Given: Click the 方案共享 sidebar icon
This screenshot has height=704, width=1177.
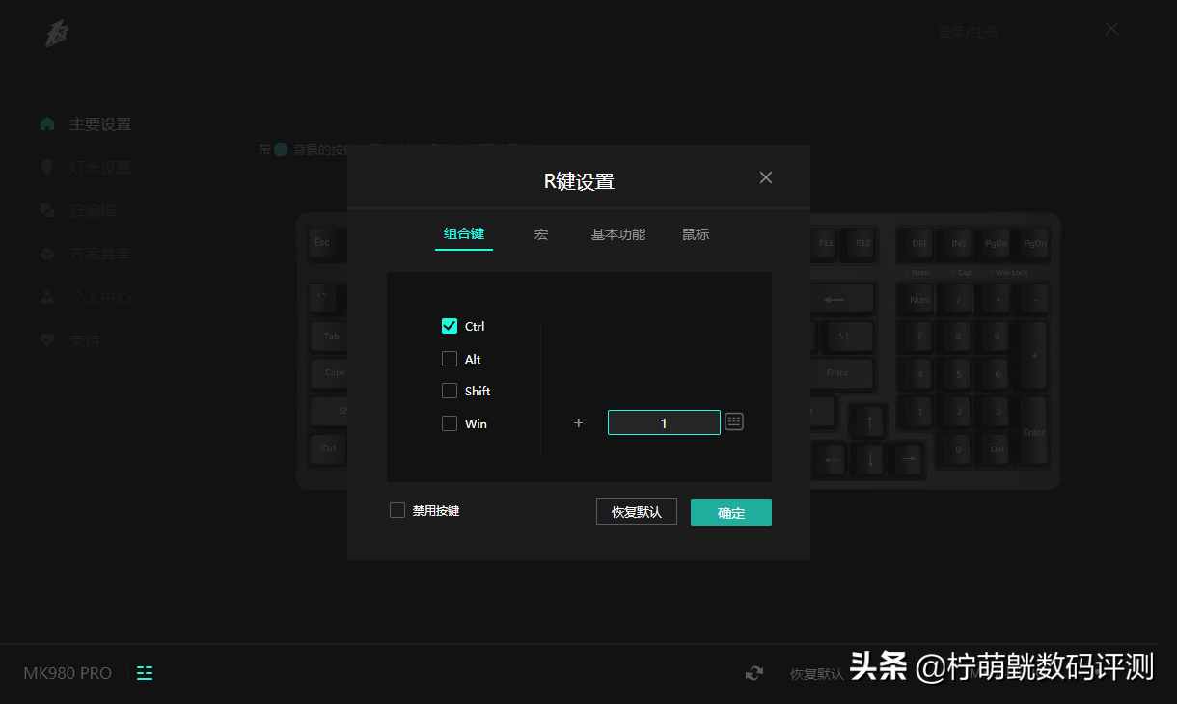Looking at the screenshot, I should pyautogui.click(x=47, y=254).
